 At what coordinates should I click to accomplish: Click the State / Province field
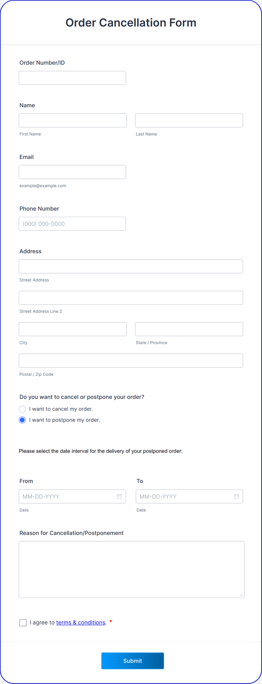coord(188,329)
